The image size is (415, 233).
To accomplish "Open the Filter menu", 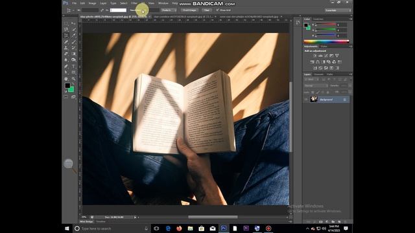I will [x=134, y=3].
